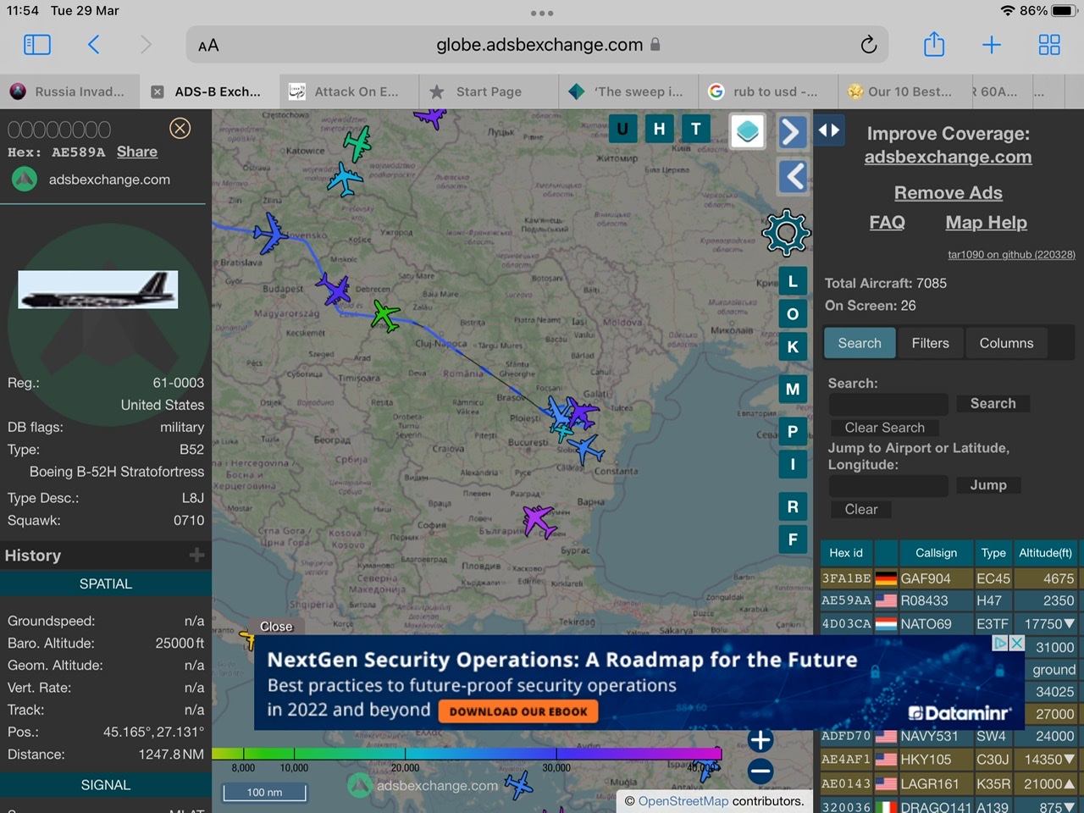Open the Safari share sheet icon
Screen dimensions: 1084x813
[934, 44]
